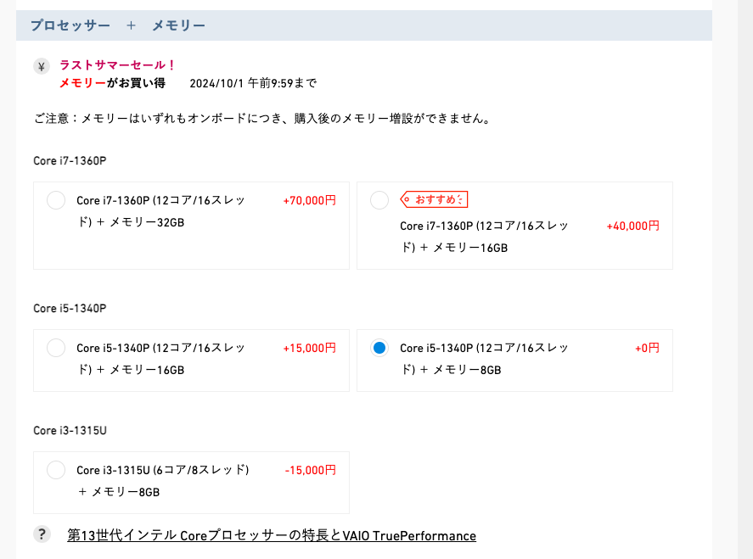Image resolution: width=753 pixels, height=559 pixels.
Task: Click the yen sale icon
Action: tap(42, 66)
